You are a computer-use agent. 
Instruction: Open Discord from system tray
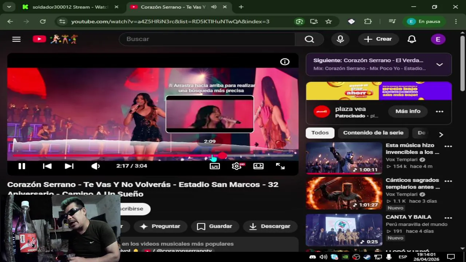(x=312, y=257)
